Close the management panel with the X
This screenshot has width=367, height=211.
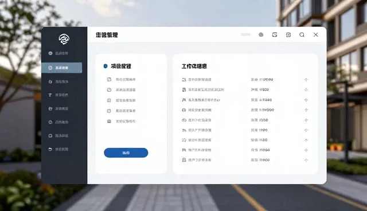coord(315,34)
